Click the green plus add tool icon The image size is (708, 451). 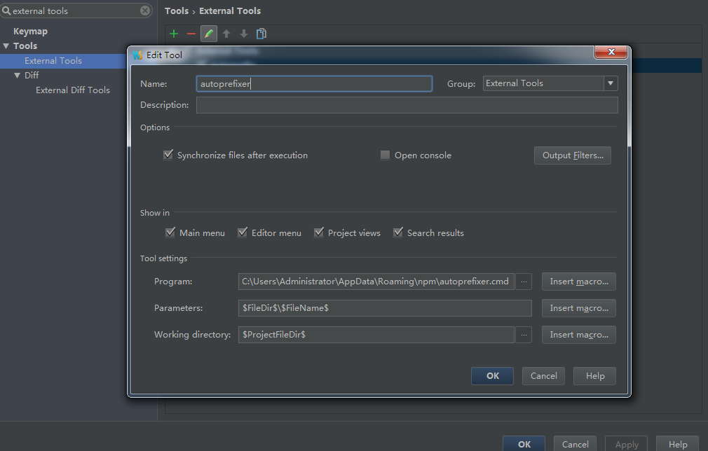tap(174, 34)
